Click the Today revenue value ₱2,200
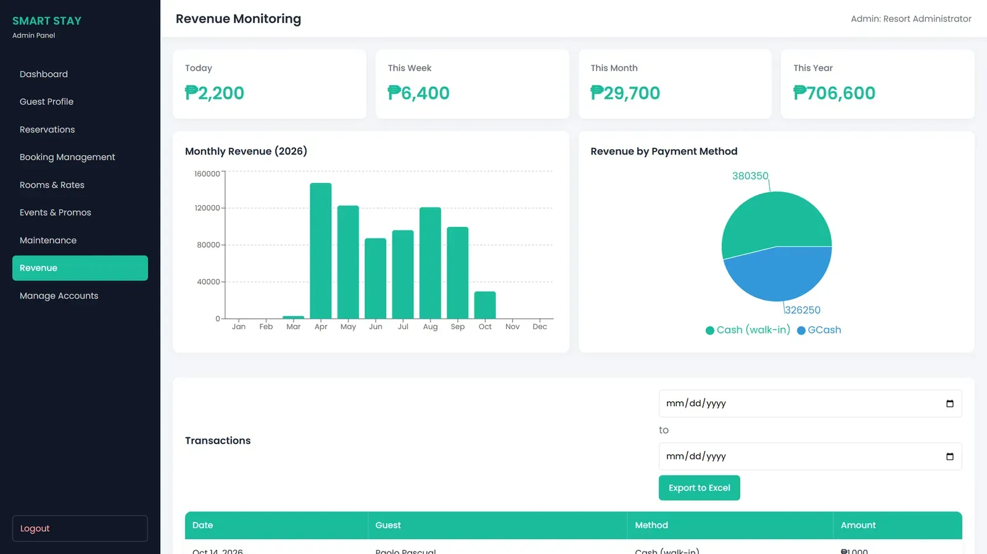 215,93
